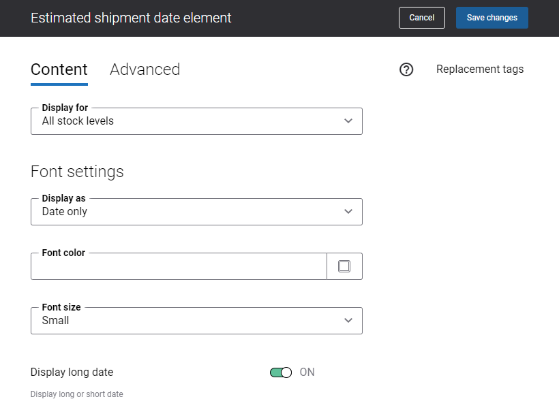Screen dimensions: 559x412
Task: Click the chevron in the Small font size field
Action: [348, 321]
